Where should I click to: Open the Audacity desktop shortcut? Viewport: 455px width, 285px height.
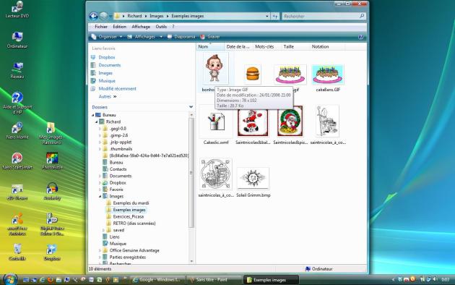point(52,191)
